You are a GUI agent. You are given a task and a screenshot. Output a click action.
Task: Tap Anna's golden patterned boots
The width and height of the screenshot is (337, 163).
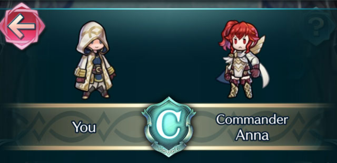tap(240, 90)
